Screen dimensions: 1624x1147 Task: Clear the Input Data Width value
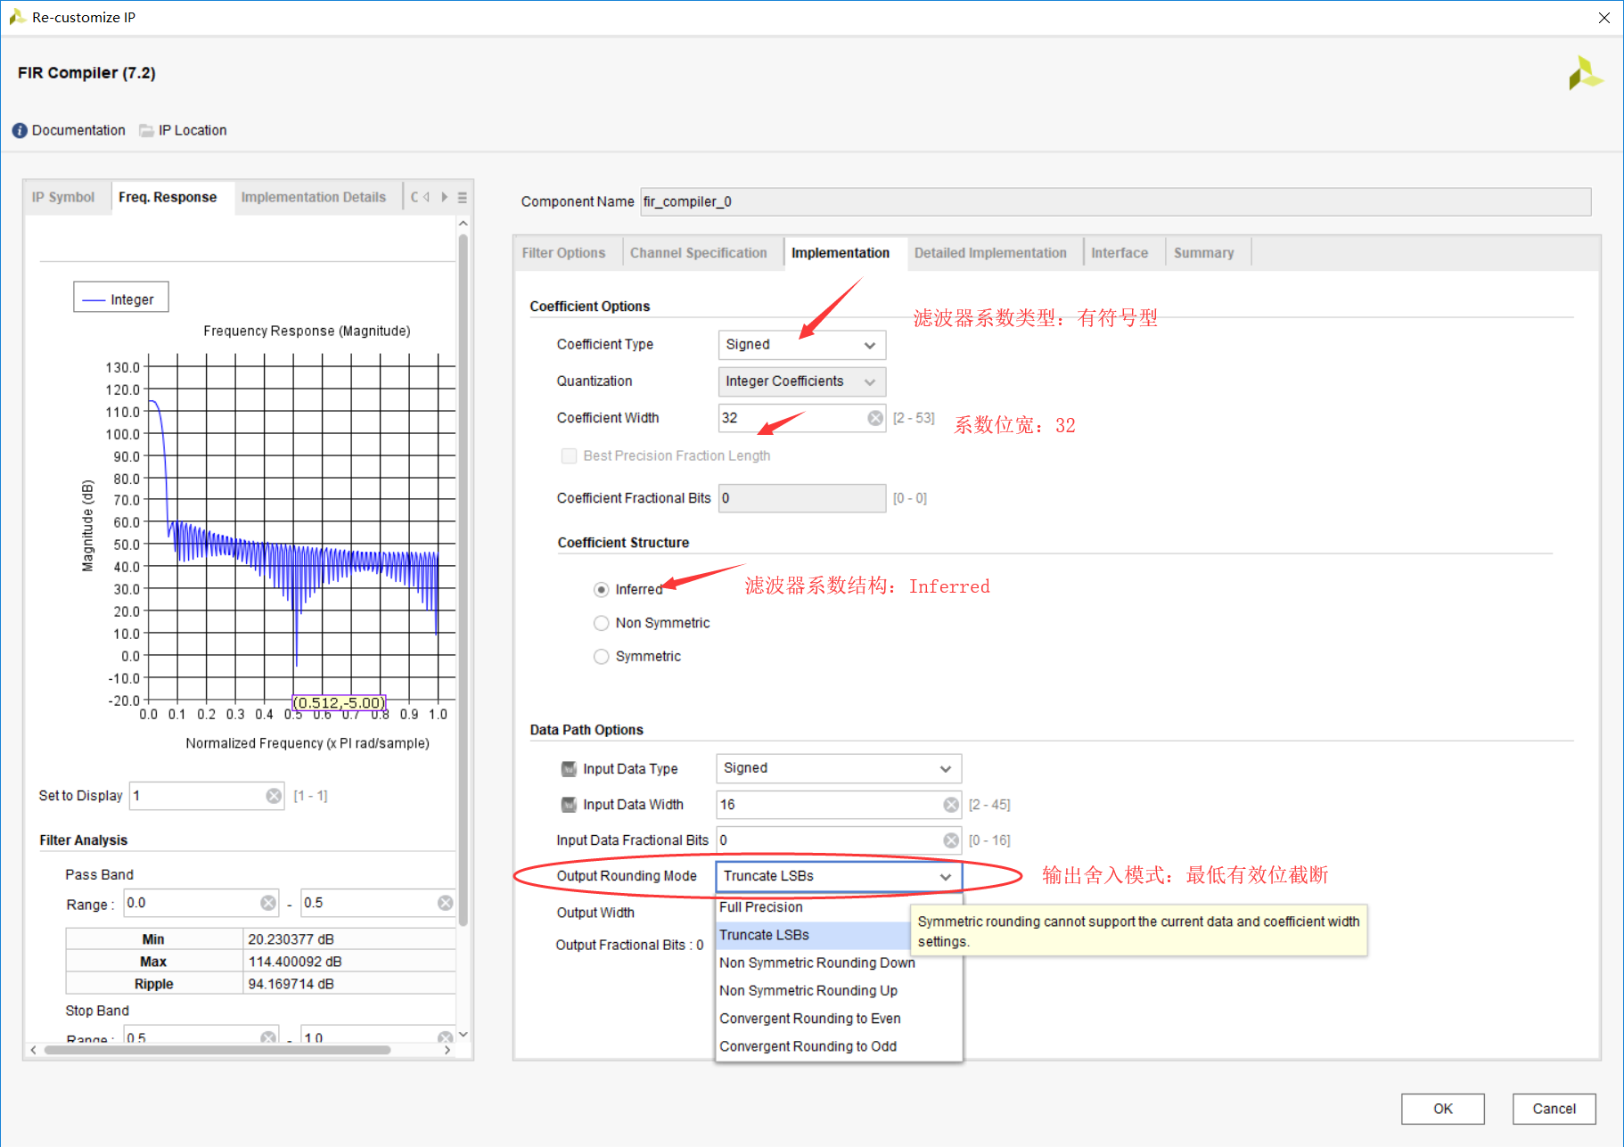click(951, 805)
